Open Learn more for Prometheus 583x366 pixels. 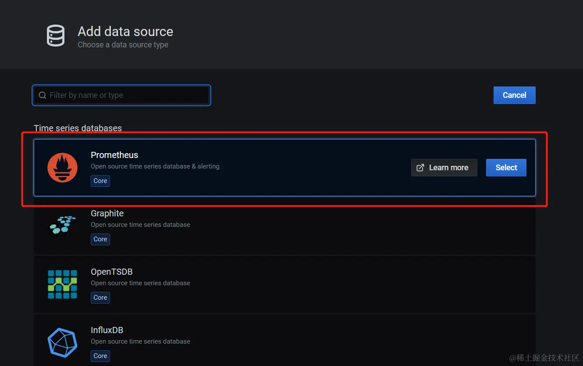coord(444,168)
